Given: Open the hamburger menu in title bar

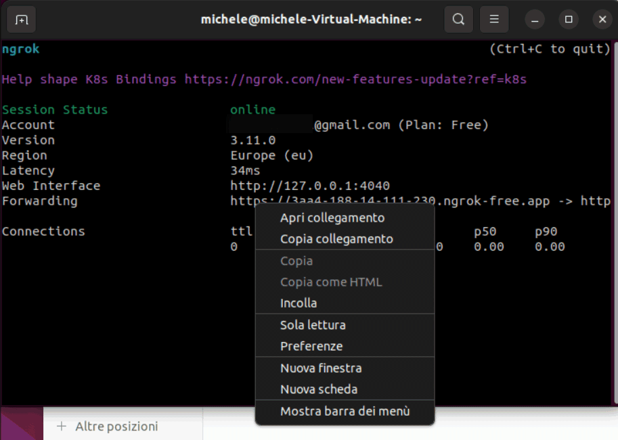Looking at the screenshot, I should pos(494,20).
